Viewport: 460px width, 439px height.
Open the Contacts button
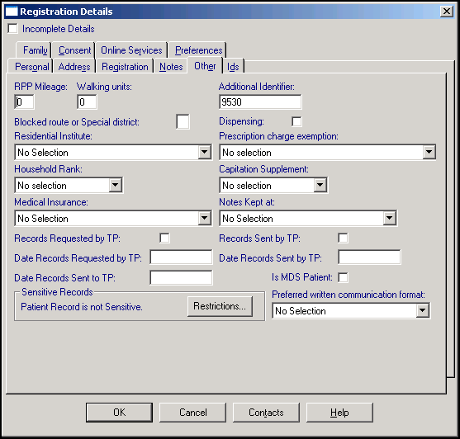coord(266,413)
